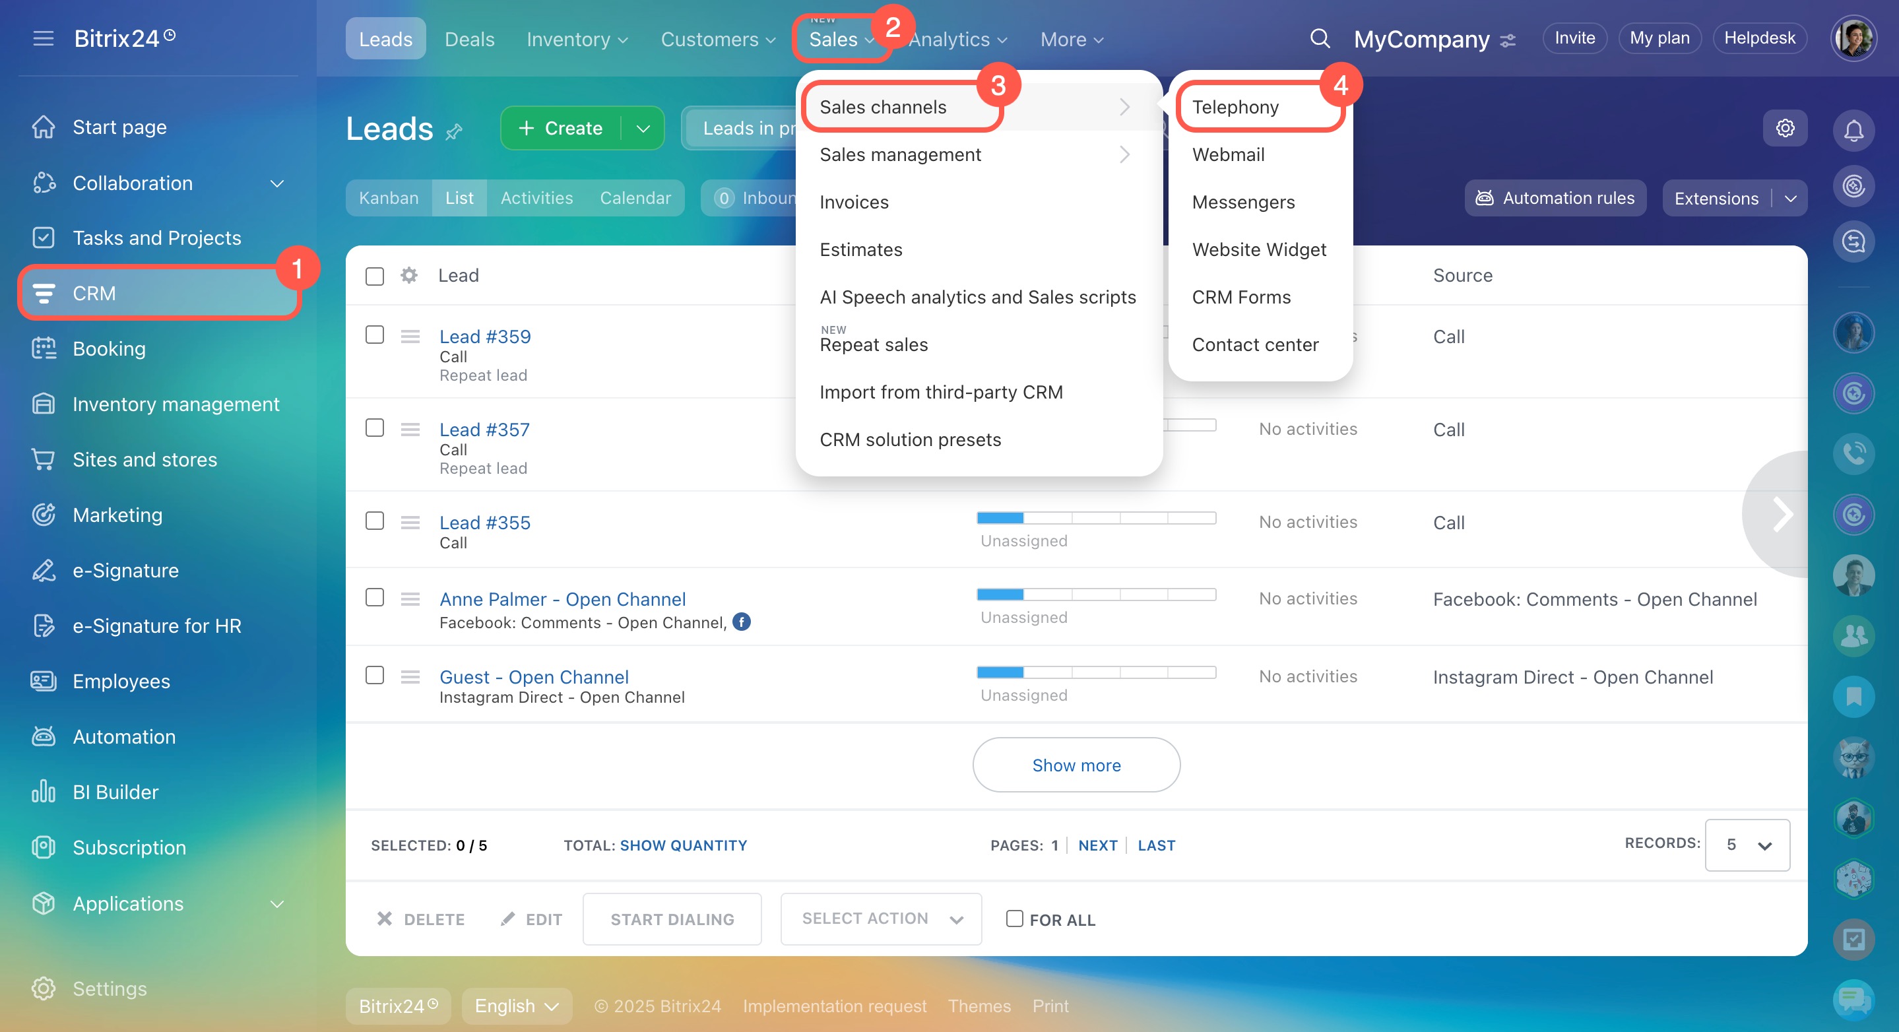
Task: Click the search magnifier icon
Action: click(1320, 38)
